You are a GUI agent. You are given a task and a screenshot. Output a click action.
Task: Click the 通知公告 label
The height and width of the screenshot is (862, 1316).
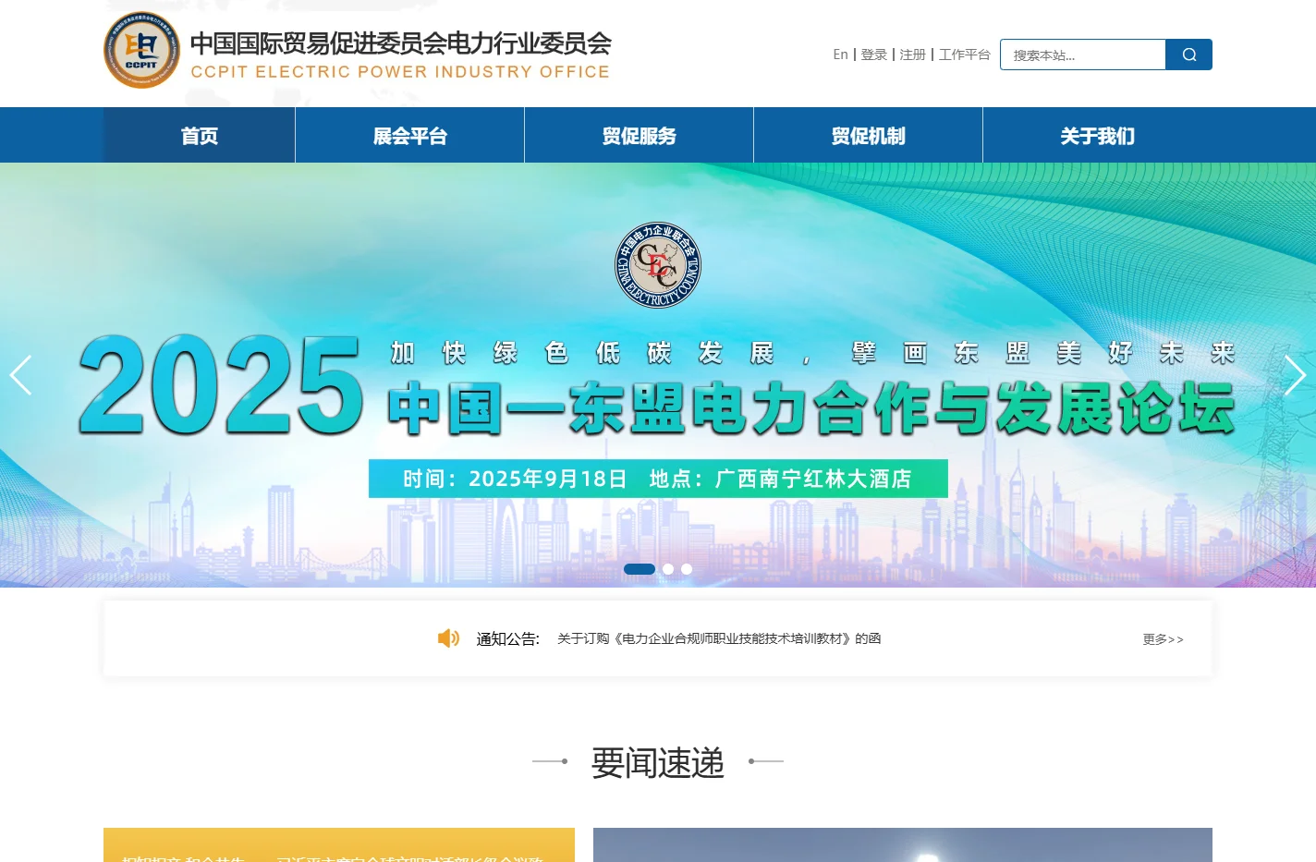508,639
